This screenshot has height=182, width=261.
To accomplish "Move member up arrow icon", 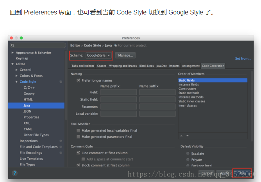I will pos(181,136).
